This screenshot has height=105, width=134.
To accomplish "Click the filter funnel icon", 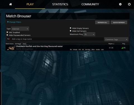I will [8, 22].
